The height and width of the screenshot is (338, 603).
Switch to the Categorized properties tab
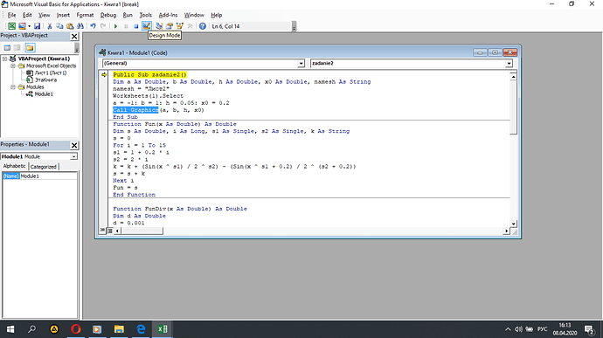43,167
